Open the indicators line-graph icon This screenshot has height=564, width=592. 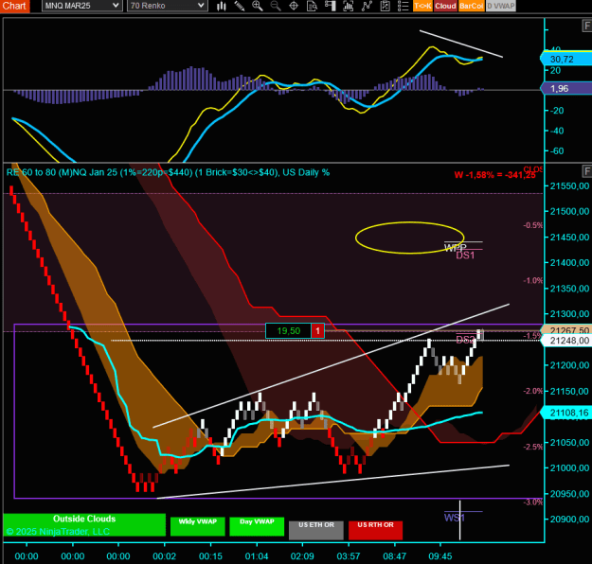point(367,6)
